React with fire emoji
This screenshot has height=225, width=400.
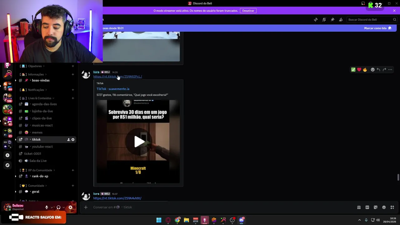(365, 70)
